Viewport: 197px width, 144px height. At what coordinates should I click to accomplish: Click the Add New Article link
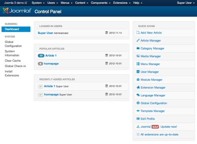[151, 32]
